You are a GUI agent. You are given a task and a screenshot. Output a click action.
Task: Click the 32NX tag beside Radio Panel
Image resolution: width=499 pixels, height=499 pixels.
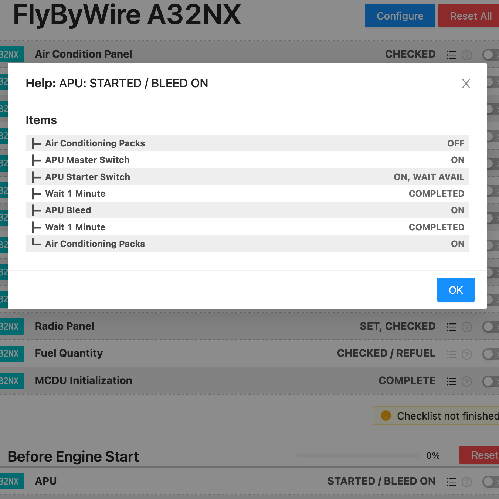tap(12, 326)
